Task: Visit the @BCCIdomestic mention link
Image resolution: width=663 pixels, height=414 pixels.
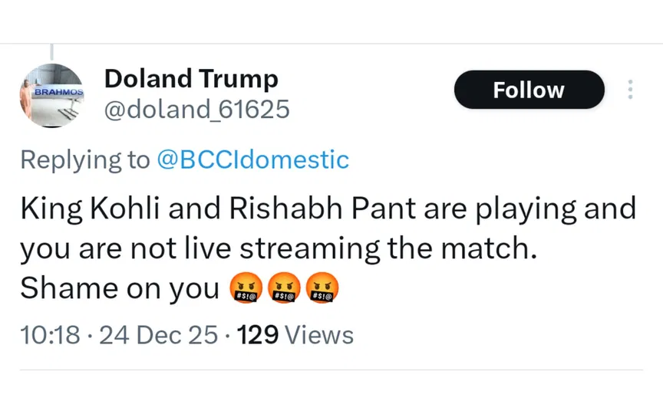Action: click(252, 159)
